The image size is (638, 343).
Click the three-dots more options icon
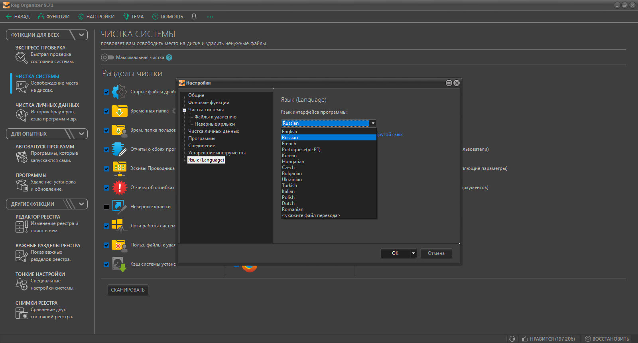coord(210,17)
